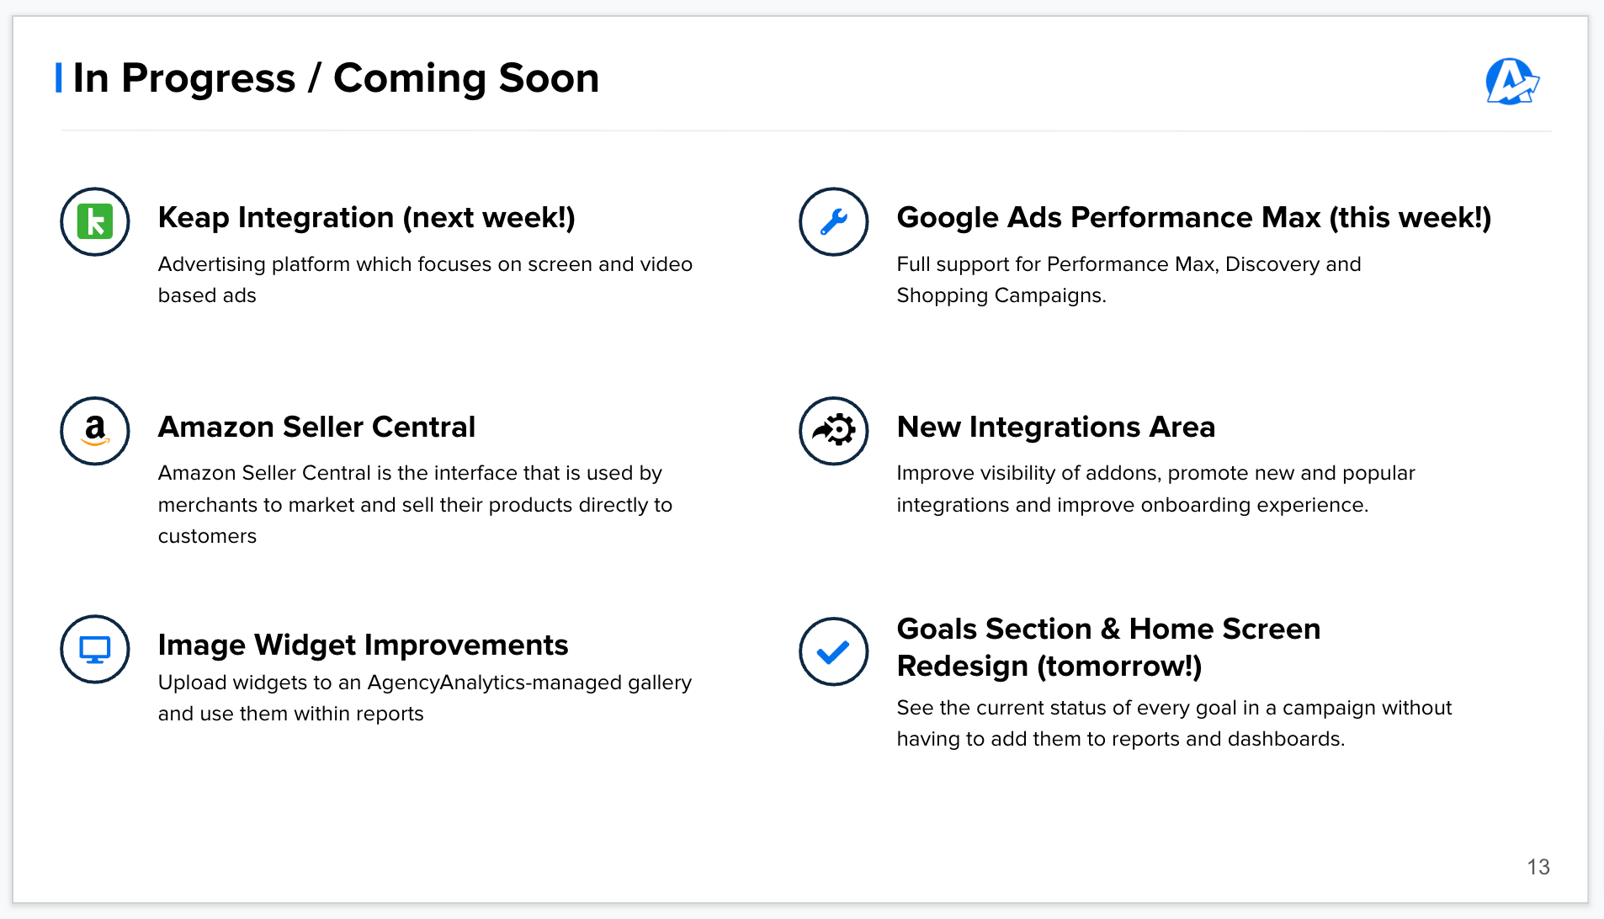Click the In Progress / Coming Soon title
This screenshot has height=919, width=1604.
(x=336, y=78)
